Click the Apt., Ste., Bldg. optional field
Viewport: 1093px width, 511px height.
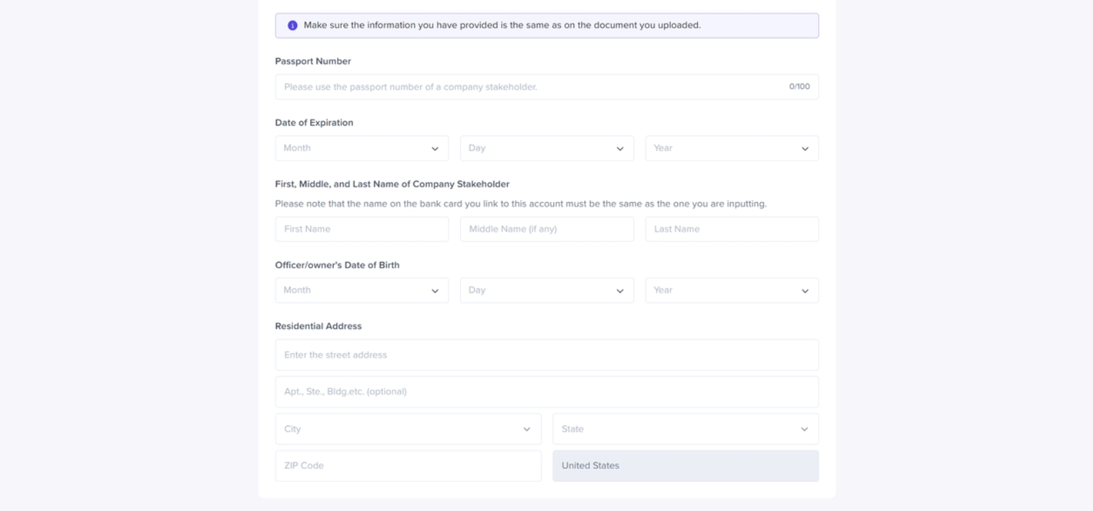[546, 392]
